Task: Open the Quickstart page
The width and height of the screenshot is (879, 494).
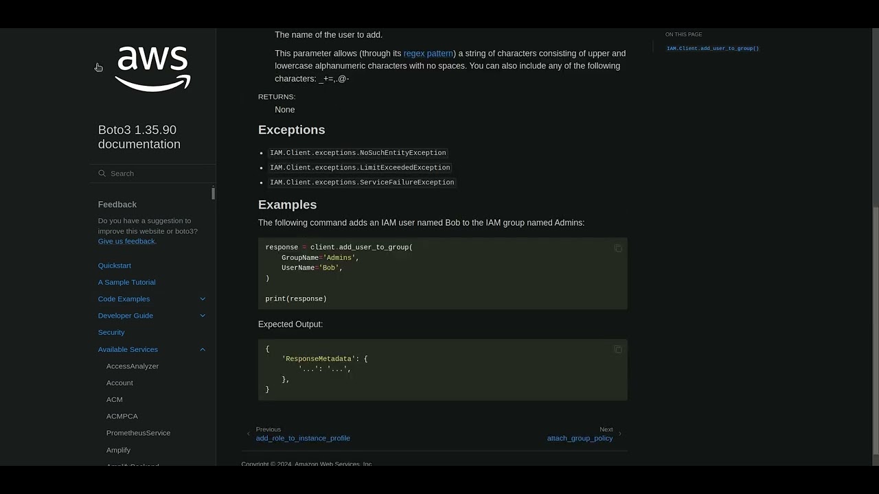Action: click(115, 266)
